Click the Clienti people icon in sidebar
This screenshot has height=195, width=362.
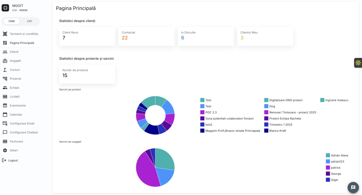[x=5, y=52]
